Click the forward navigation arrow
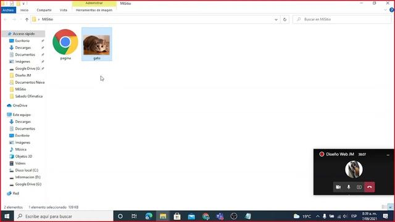 pos(14,19)
